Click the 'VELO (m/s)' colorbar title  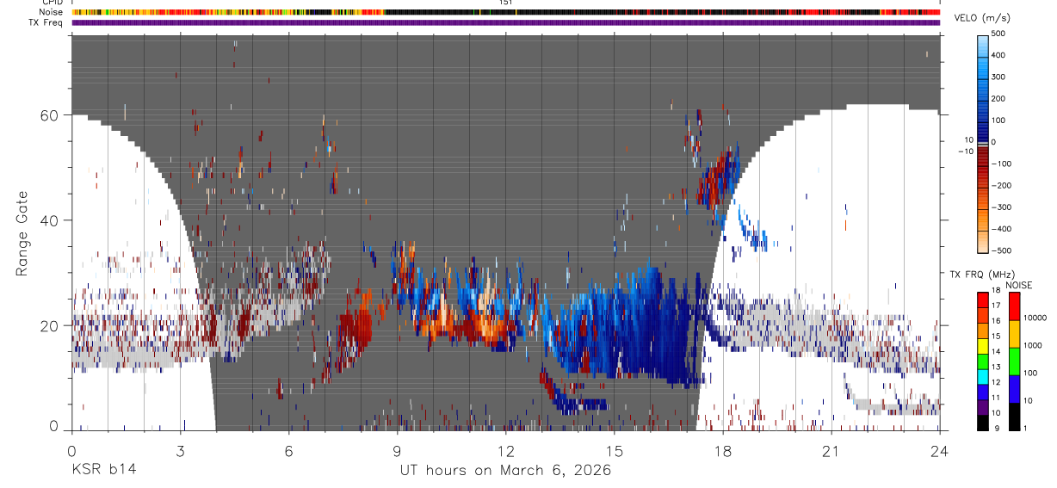983,18
